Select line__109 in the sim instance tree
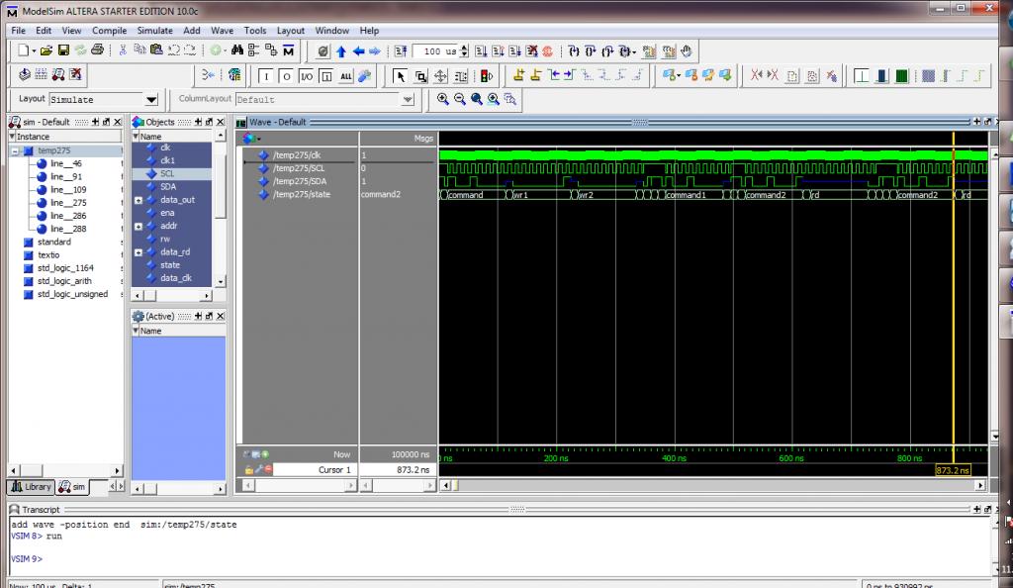 point(66,189)
